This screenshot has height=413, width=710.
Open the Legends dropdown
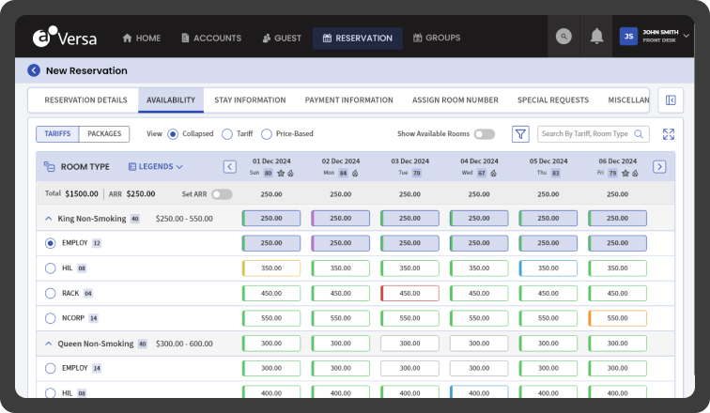tap(154, 167)
